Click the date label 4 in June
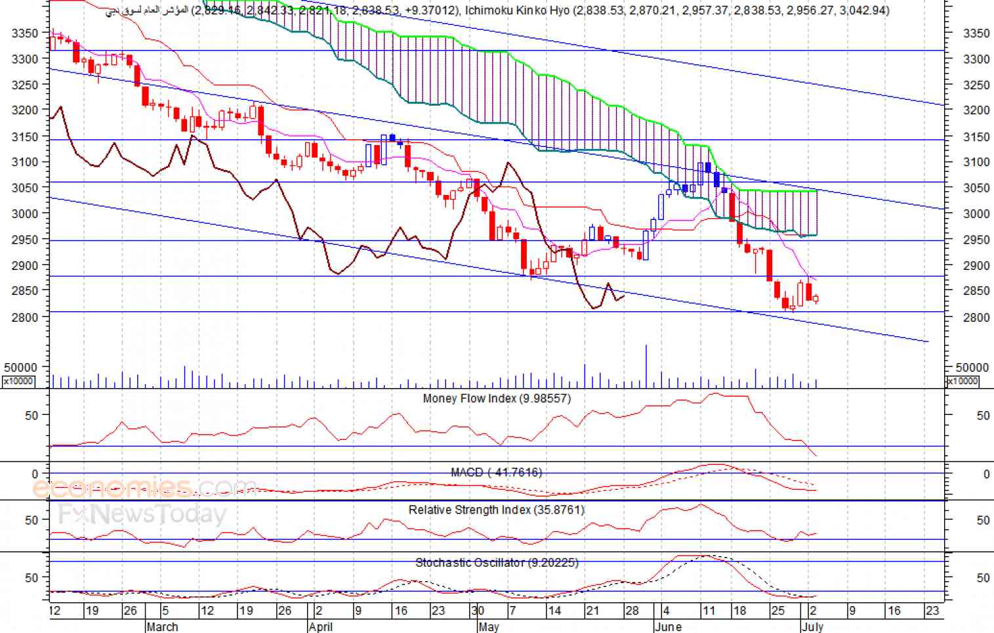The width and height of the screenshot is (994, 633). (x=666, y=611)
